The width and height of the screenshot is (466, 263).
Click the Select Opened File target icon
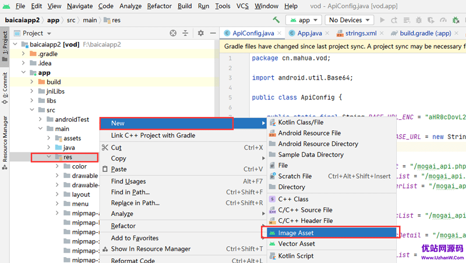coord(173,33)
